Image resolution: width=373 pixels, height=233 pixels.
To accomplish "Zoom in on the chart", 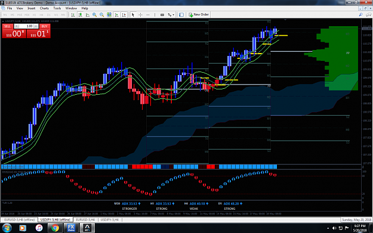I will (x=94, y=15).
